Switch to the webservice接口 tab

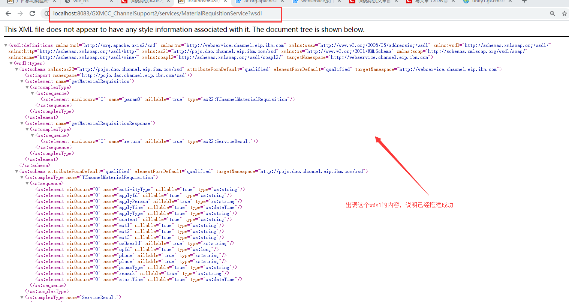point(317,2)
